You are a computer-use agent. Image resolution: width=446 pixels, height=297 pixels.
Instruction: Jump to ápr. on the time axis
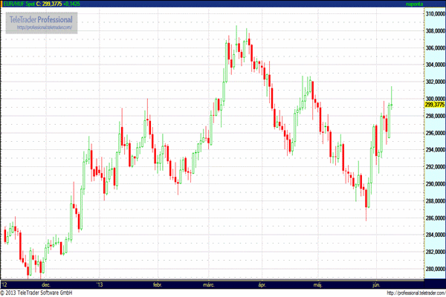tap(261, 284)
